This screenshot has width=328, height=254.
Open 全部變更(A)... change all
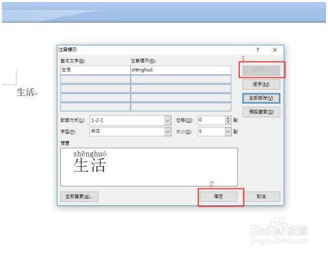(79, 197)
